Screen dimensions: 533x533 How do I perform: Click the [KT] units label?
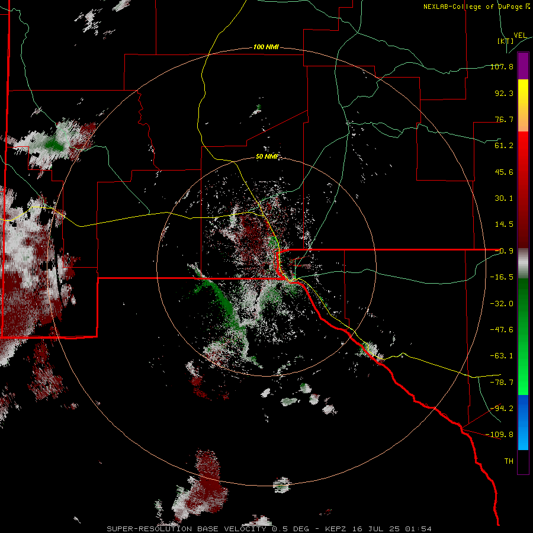[x=505, y=41]
